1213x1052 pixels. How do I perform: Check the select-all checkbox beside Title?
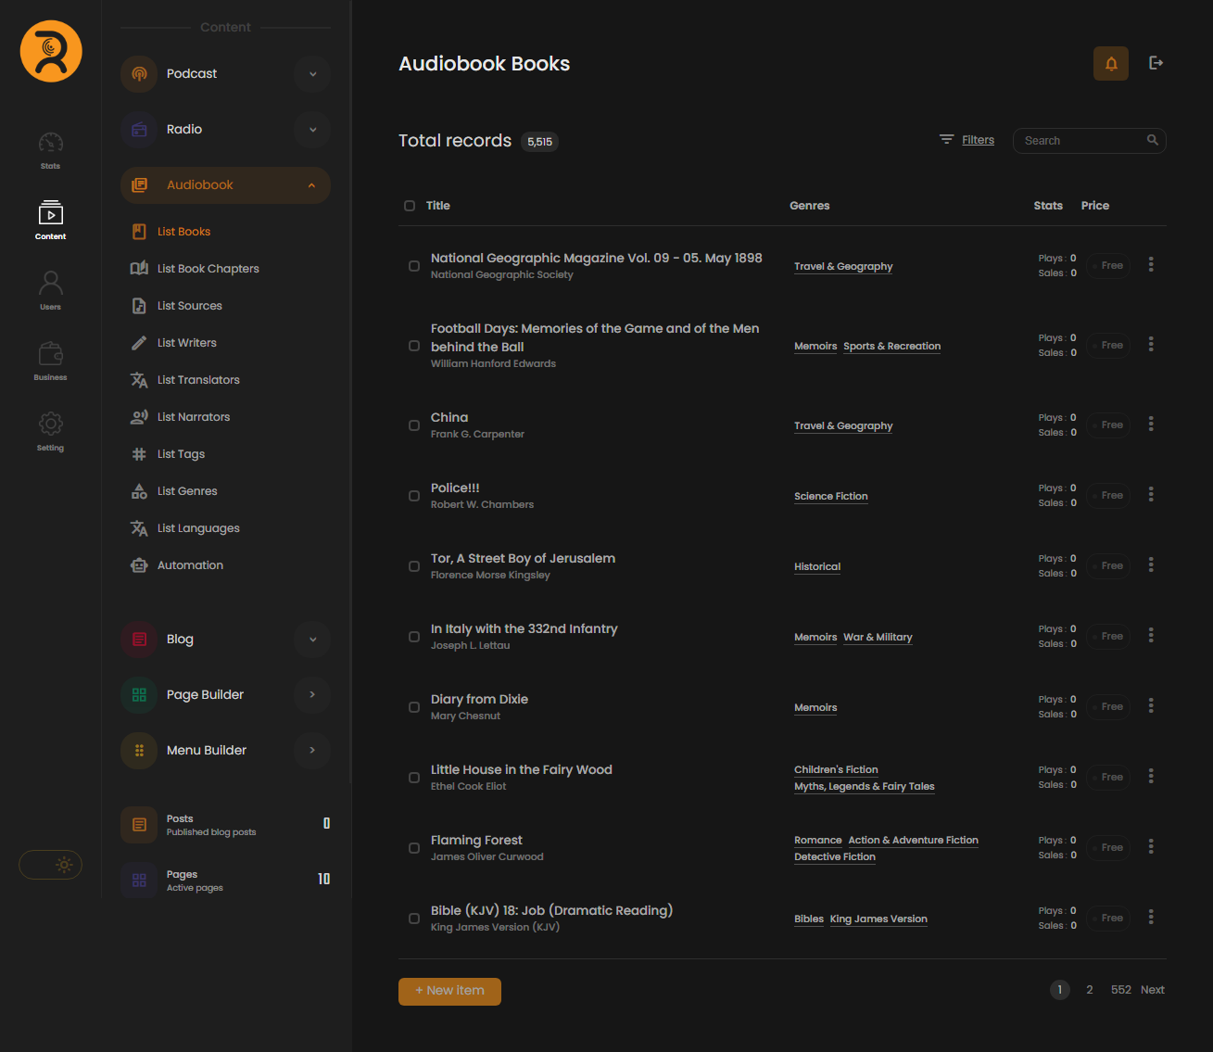click(410, 206)
